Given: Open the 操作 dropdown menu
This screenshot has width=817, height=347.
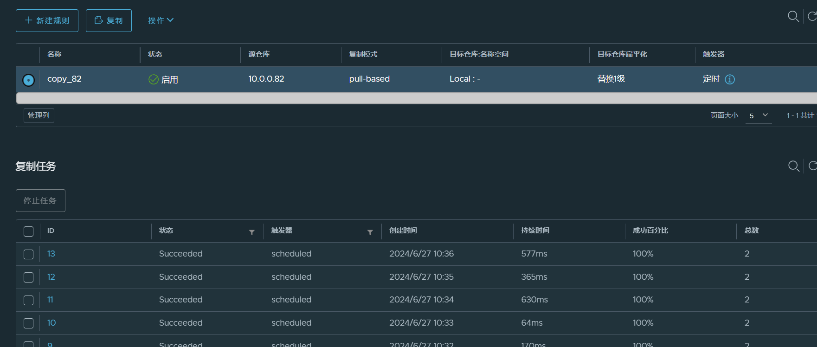Looking at the screenshot, I should 161,20.
